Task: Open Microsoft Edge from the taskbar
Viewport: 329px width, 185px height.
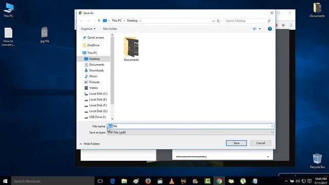Action: (113, 181)
